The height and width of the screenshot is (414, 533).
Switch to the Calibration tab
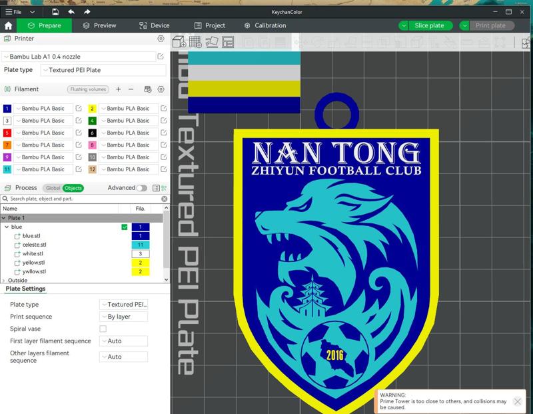[x=265, y=25]
